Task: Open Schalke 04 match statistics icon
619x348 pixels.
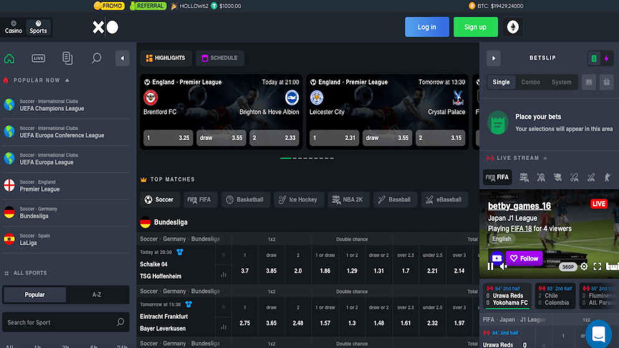Action: click(x=224, y=275)
